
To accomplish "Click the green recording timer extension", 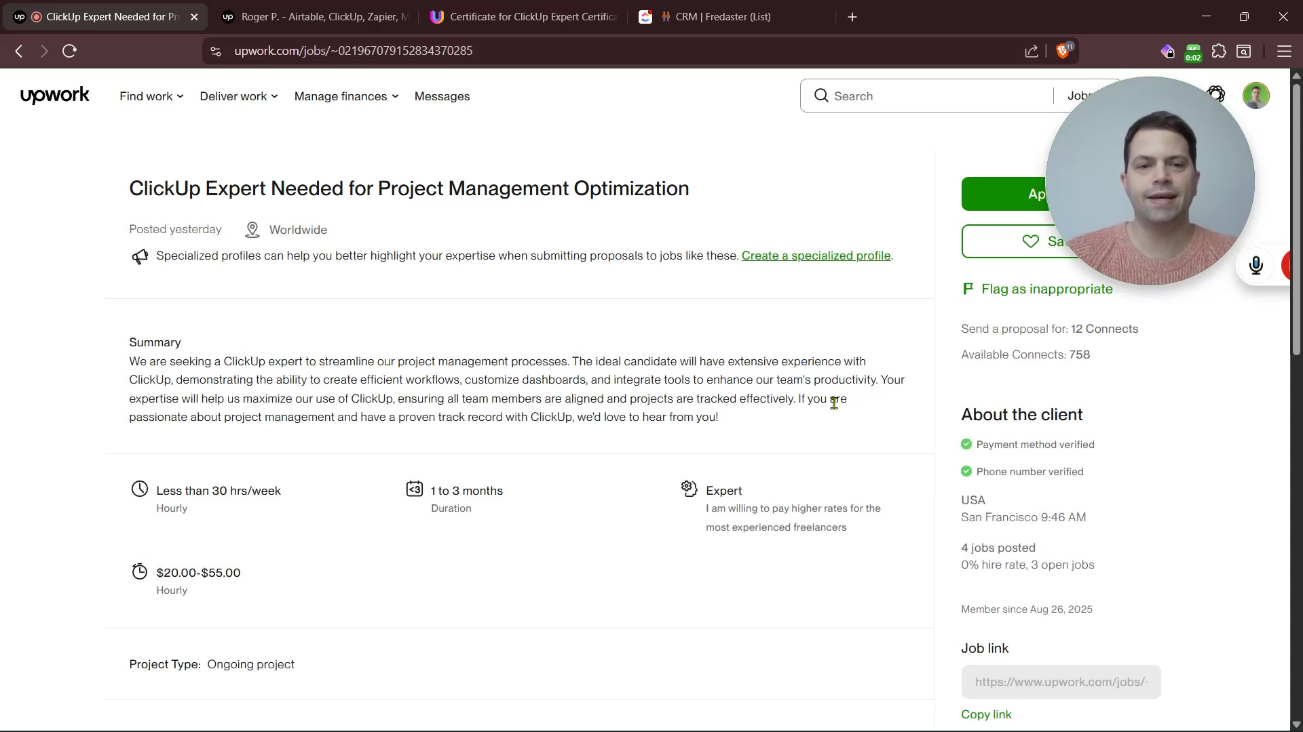I will click(1194, 52).
